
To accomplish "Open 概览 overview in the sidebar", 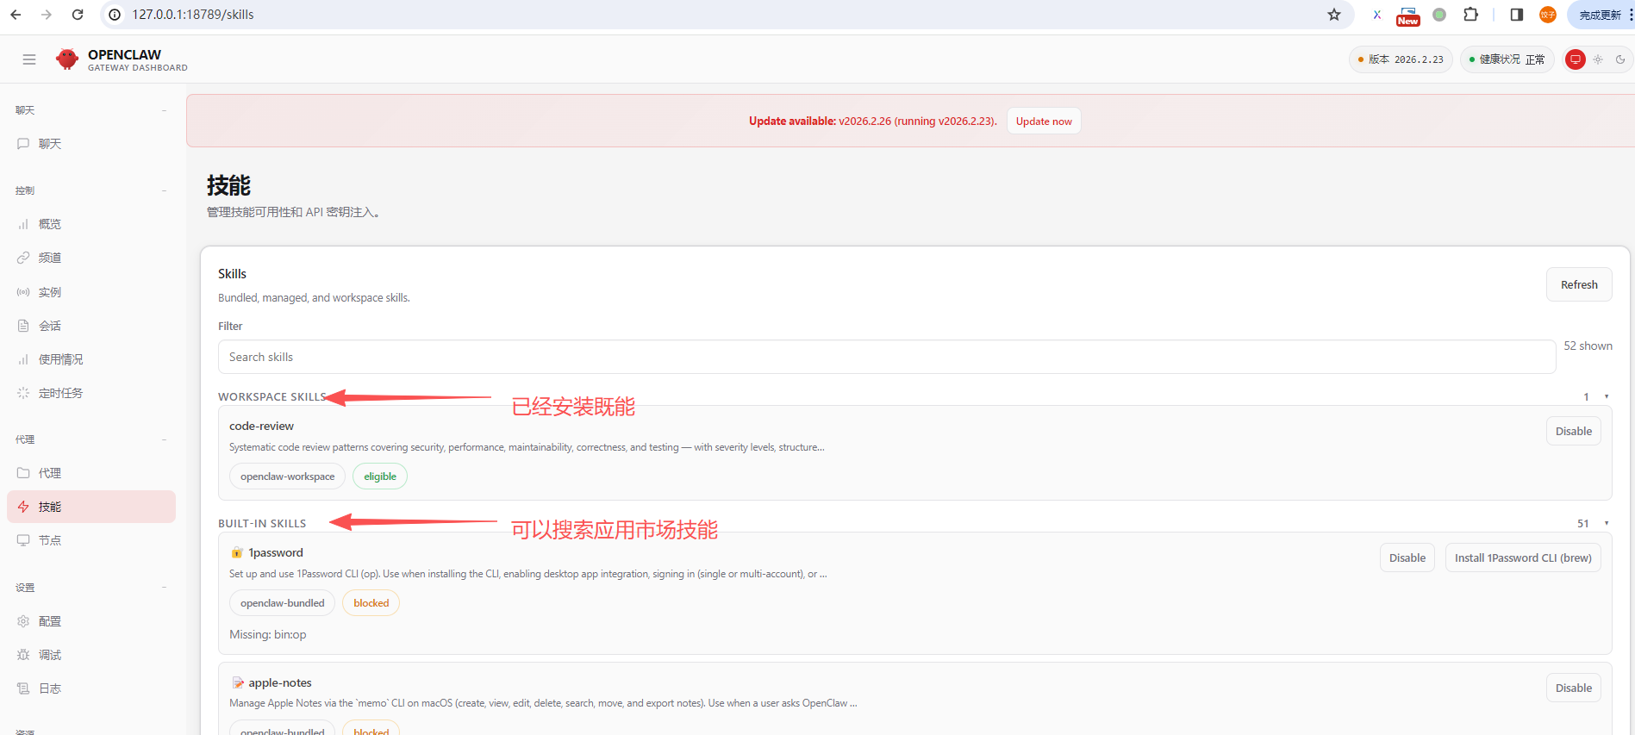I will 91,224.
